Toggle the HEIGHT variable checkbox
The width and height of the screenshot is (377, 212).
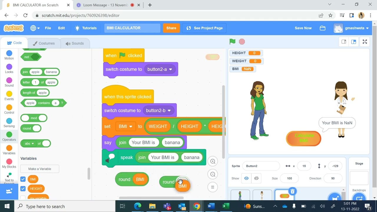[23, 188]
